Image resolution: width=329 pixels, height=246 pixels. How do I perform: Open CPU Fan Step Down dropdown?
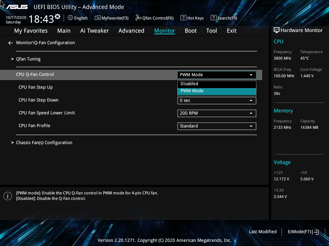point(217,100)
